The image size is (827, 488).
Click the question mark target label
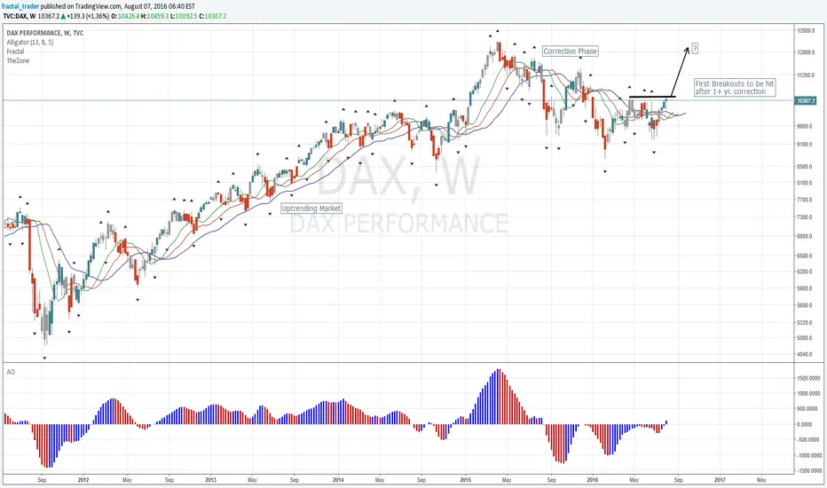695,49
